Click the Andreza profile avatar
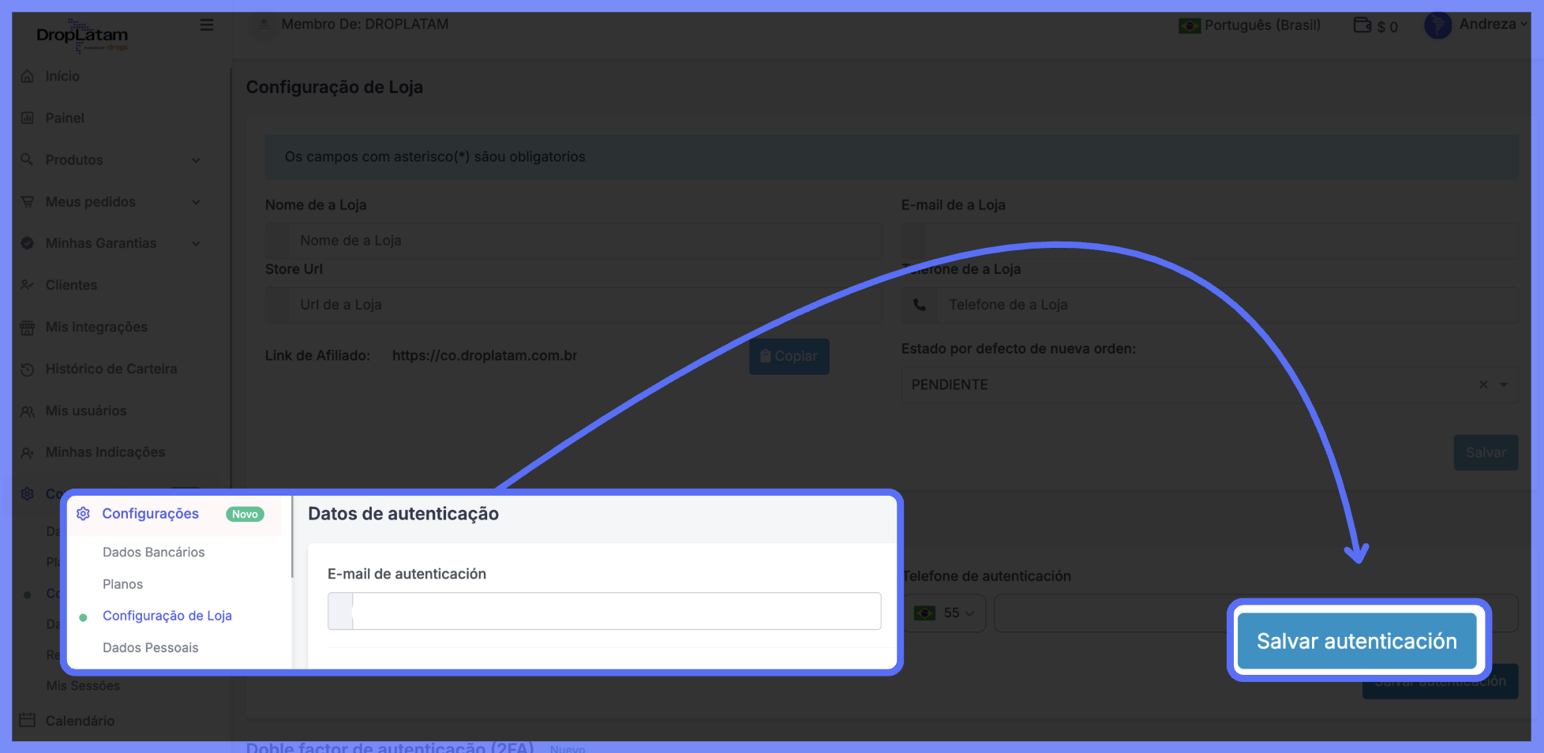This screenshot has width=1544, height=753. [1437, 25]
